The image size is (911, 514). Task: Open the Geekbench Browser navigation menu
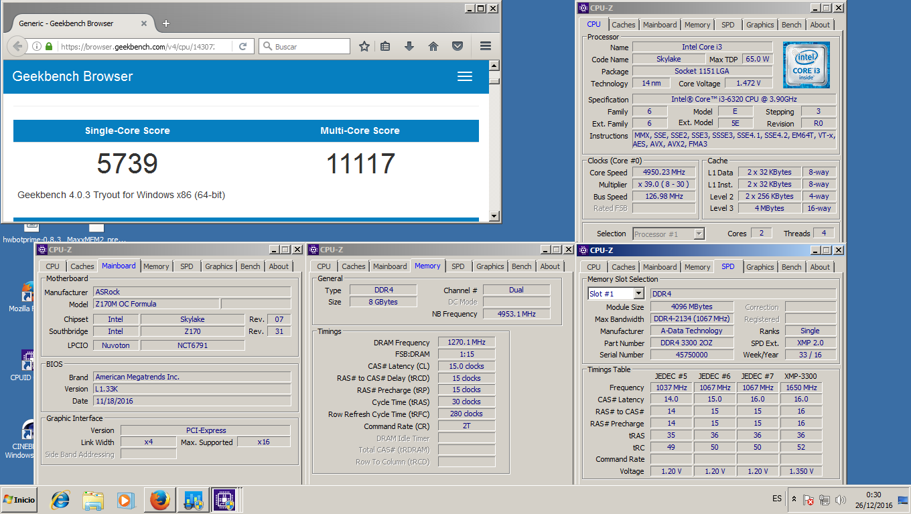point(465,76)
